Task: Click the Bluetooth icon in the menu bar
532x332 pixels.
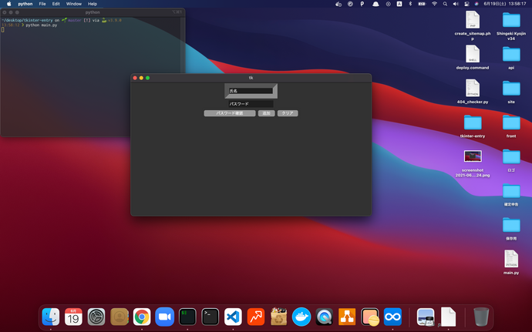Action: [x=410, y=4]
